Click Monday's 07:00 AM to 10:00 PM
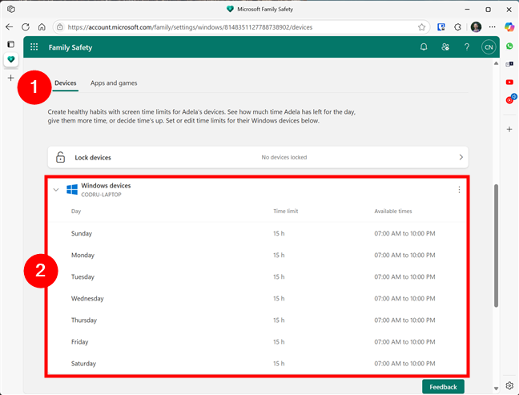 pos(404,255)
